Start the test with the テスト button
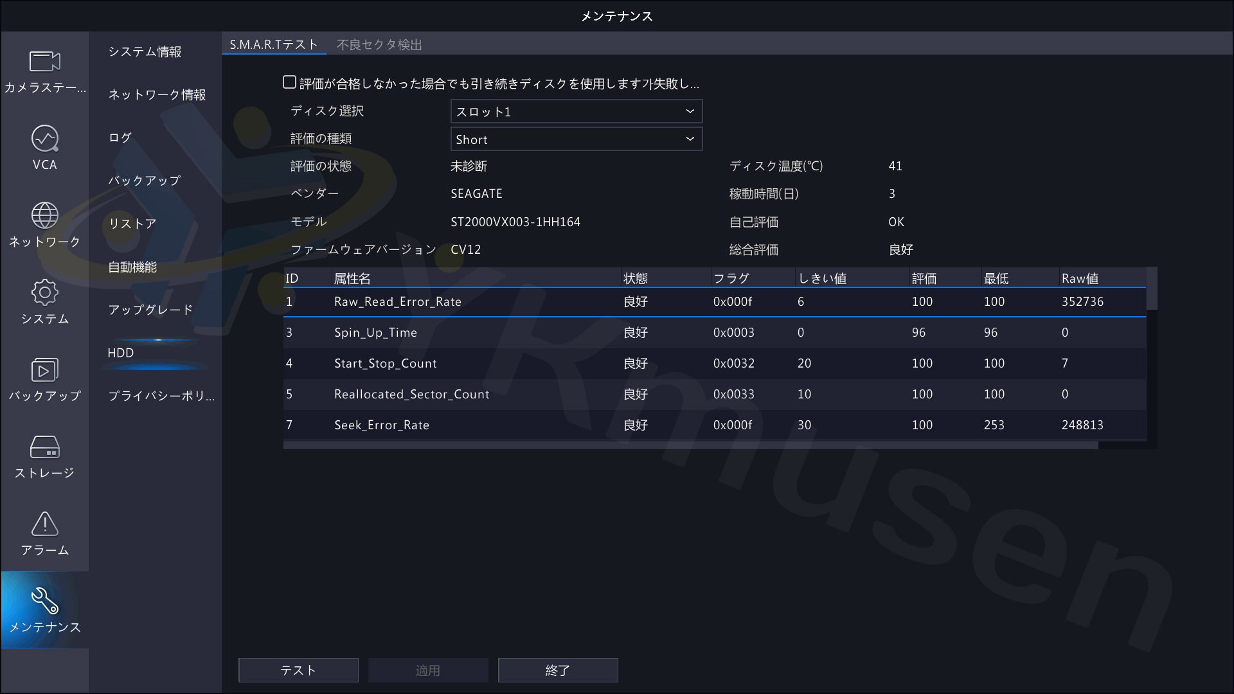Image resolution: width=1234 pixels, height=694 pixels. click(298, 670)
